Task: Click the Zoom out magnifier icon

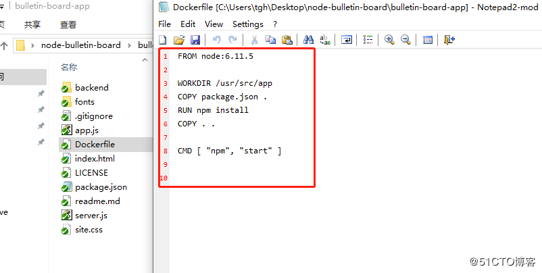Action: point(405,40)
